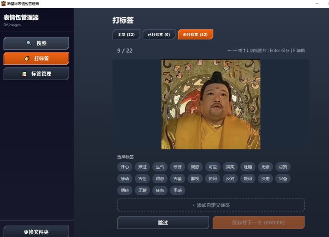The width and height of the screenshot is (329, 237).
Task: Select the 未打标签 (22) filter tab
Action: [195, 34]
